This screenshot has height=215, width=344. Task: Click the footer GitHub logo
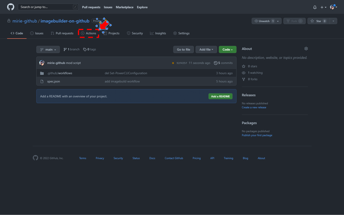pyautogui.click(x=36, y=158)
